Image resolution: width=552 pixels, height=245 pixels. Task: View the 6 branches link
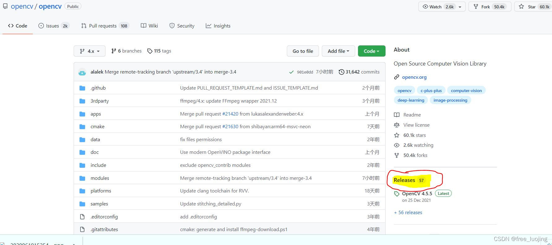127,51
